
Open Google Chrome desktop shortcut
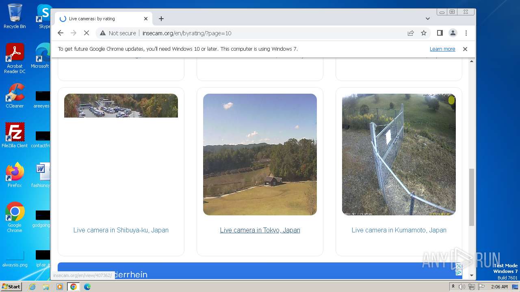click(x=15, y=217)
